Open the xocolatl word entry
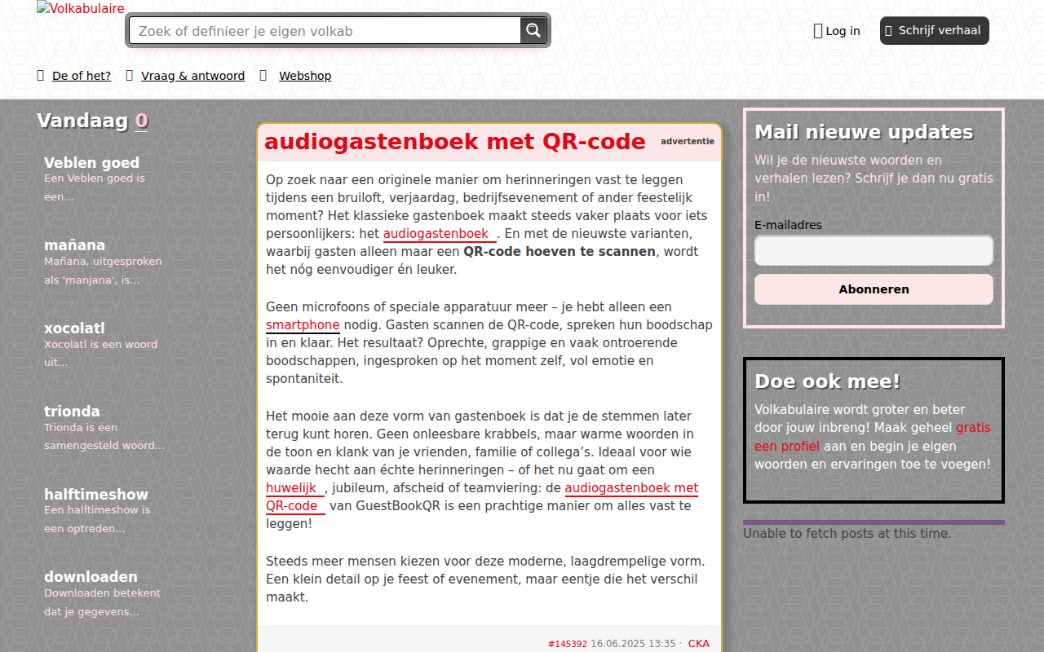1044x652 pixels. coord(74,328)
